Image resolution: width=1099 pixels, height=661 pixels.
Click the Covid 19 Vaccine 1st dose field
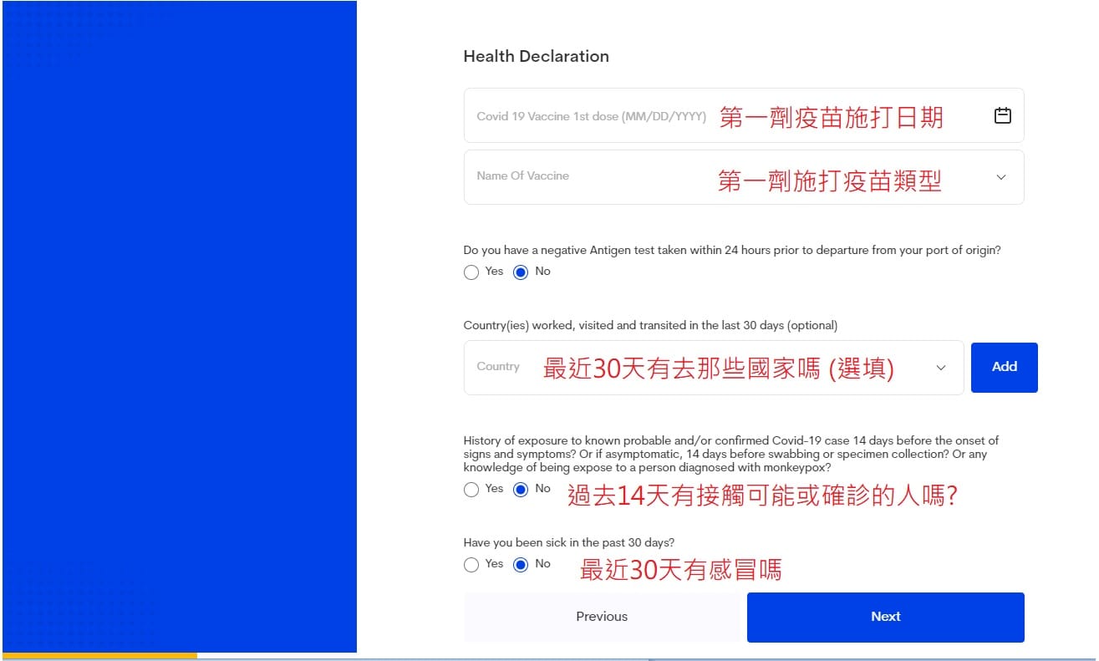pyautogui.click(x=744, y=115)
